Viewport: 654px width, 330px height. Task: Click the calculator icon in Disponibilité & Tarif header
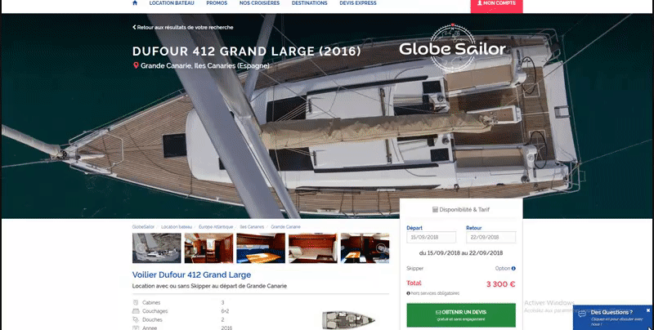(435, 210)
